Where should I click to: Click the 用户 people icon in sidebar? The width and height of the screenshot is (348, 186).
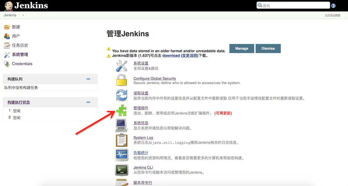tap(7, 36)
